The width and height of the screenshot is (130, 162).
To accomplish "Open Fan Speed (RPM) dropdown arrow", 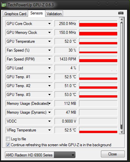I will click(x=49, y=59).
